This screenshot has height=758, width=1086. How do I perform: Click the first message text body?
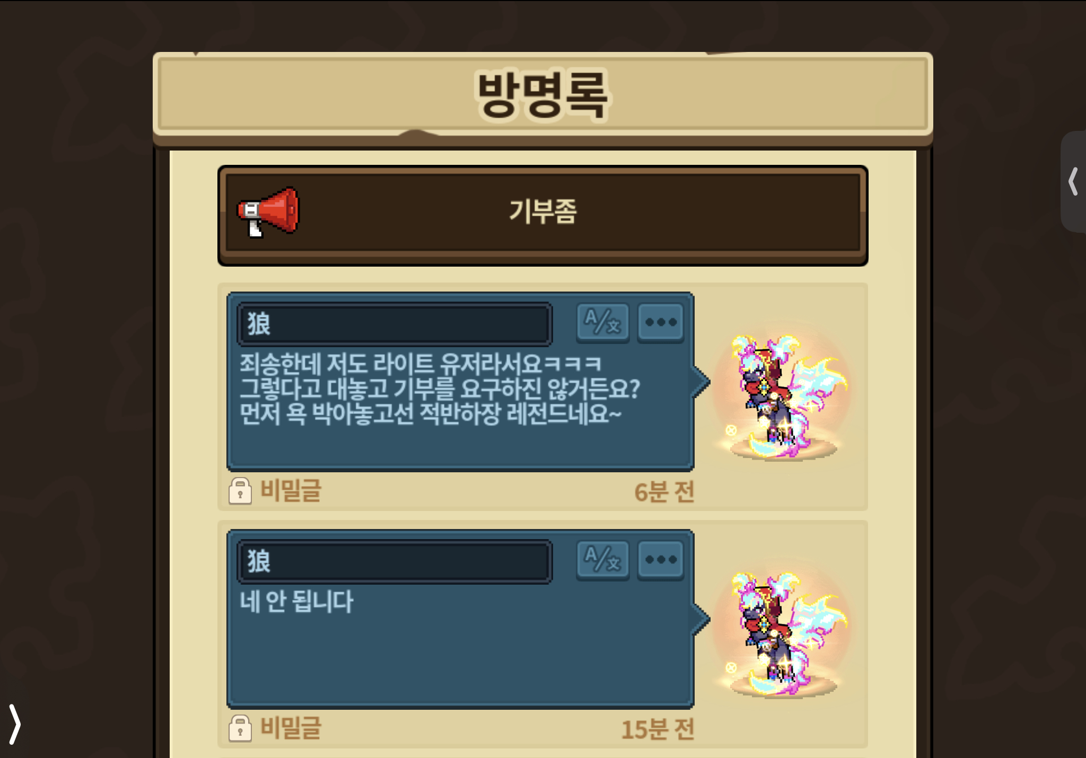click(440, 389)
